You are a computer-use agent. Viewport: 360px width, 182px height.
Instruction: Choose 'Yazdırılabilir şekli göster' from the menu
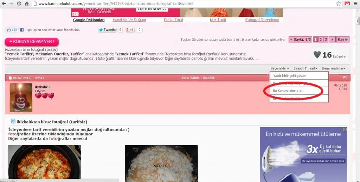pyautogui.click(x=289, y=76)
